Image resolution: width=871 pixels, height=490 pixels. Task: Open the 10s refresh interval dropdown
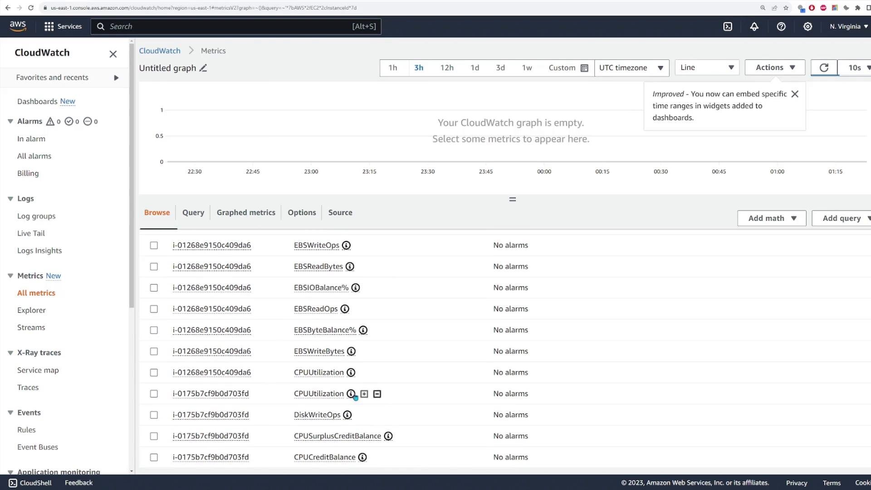(x=855, y=68)
